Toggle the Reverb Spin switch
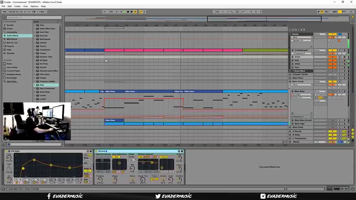 117,157
